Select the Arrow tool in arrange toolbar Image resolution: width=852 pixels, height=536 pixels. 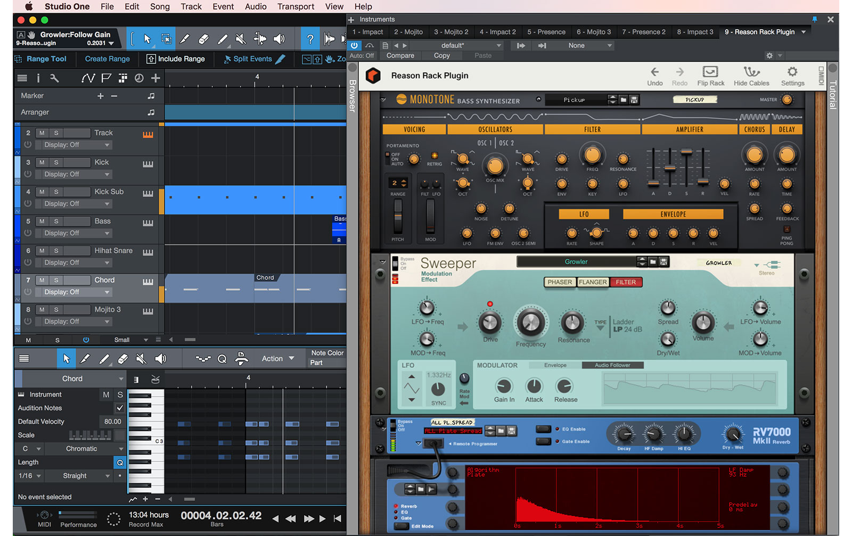pos(148,39)
